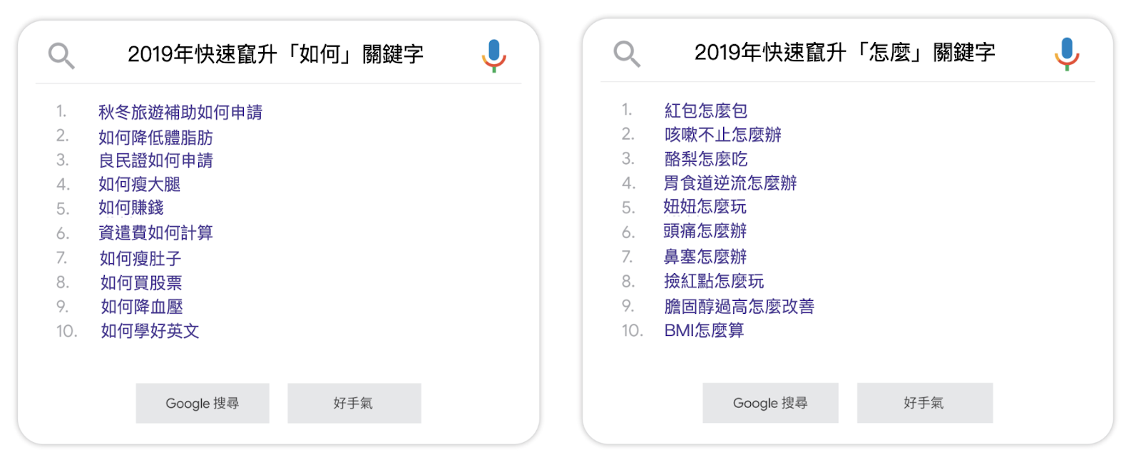The image size is (1141, 465).
Task: Click the microphone icon in the 如何 panel
Action: (493, 55)
